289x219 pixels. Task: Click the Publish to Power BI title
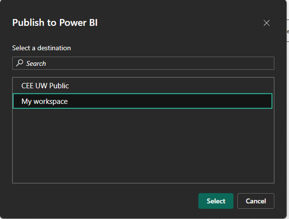pyautogui.click(x=55, y=23)
